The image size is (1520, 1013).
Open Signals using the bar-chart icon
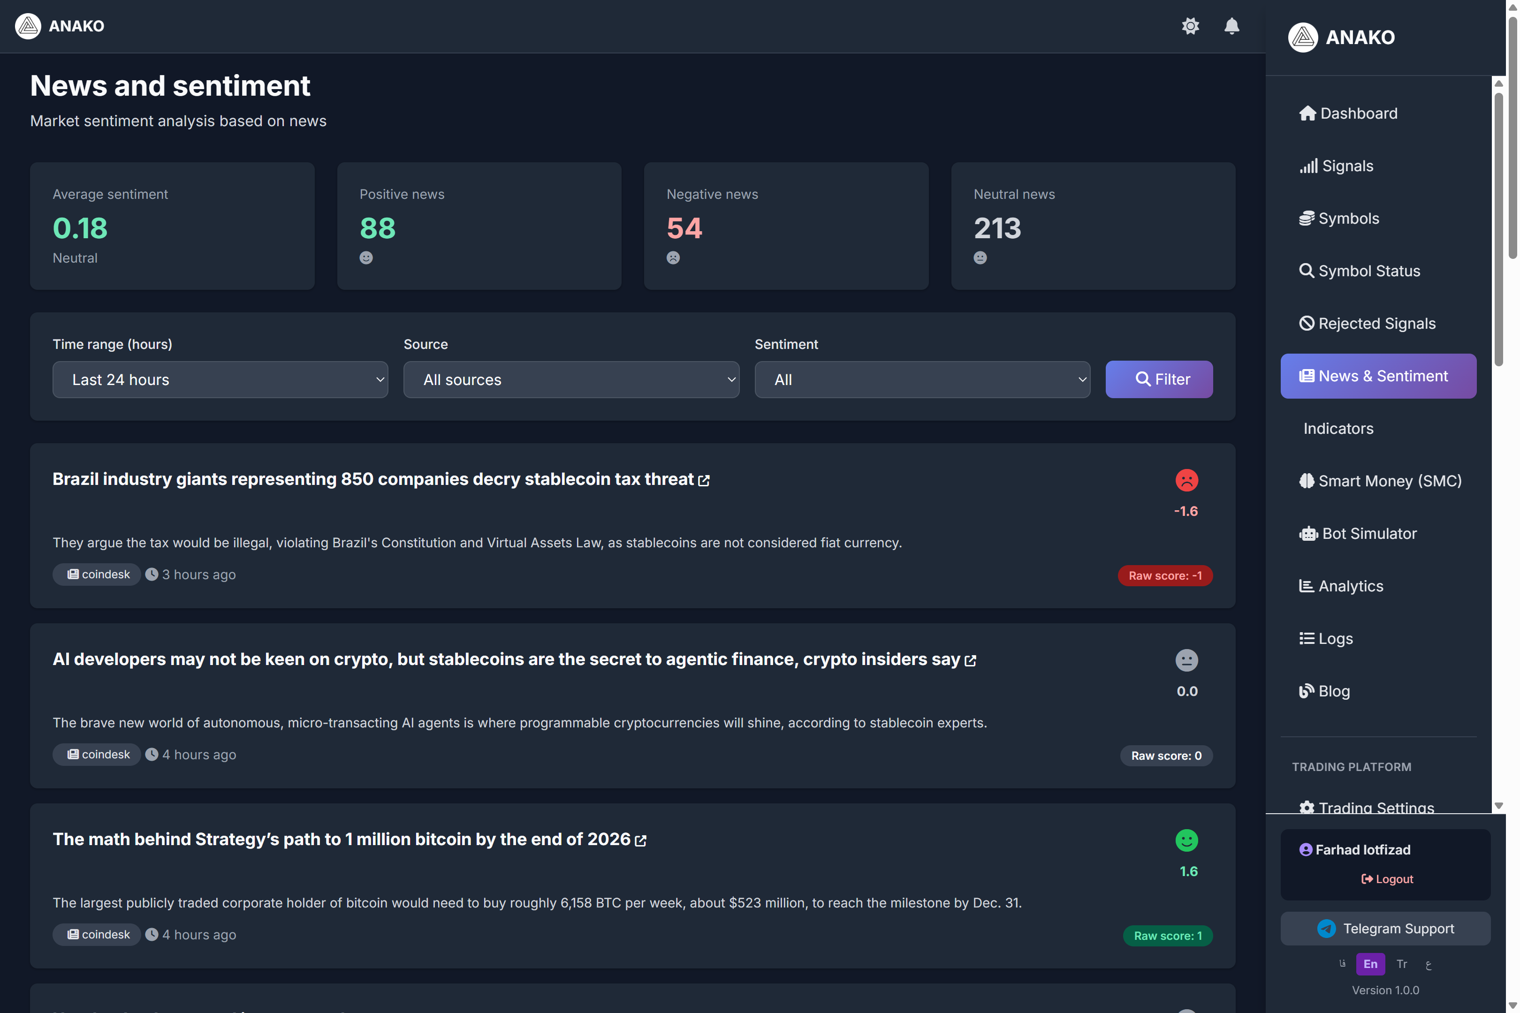click(x=1309, y=166)
